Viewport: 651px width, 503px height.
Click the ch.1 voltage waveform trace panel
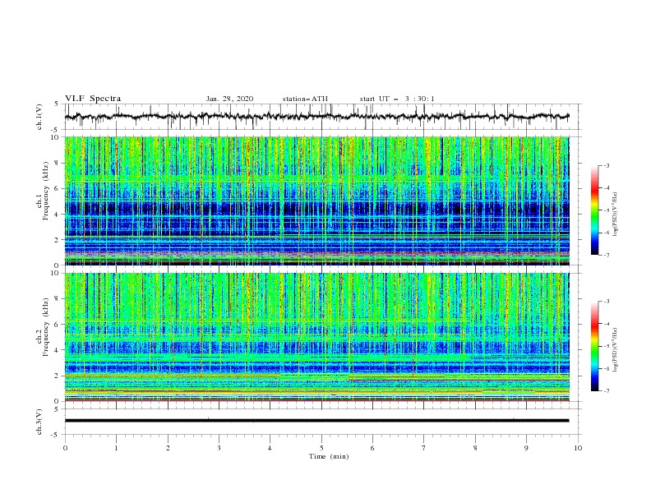coord(323,117)
